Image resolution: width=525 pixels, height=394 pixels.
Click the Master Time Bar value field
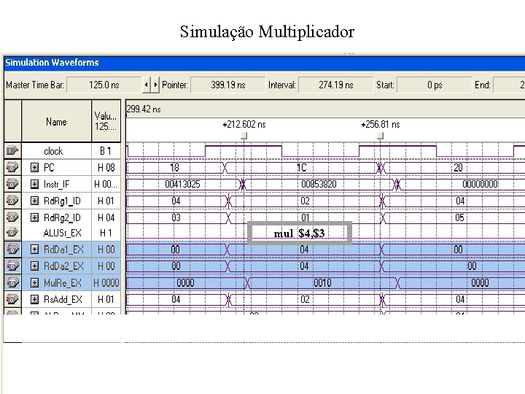pyautogui.click(x=104, y=85)
